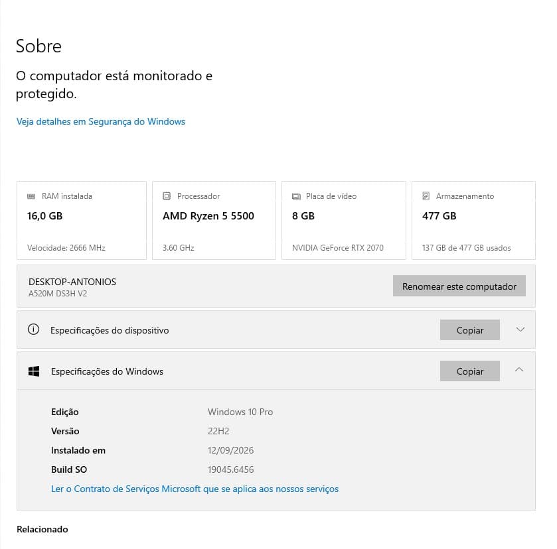Click the Processador chip icon
This screenshot has height=549, width=557.
click(x=167, y=196)
